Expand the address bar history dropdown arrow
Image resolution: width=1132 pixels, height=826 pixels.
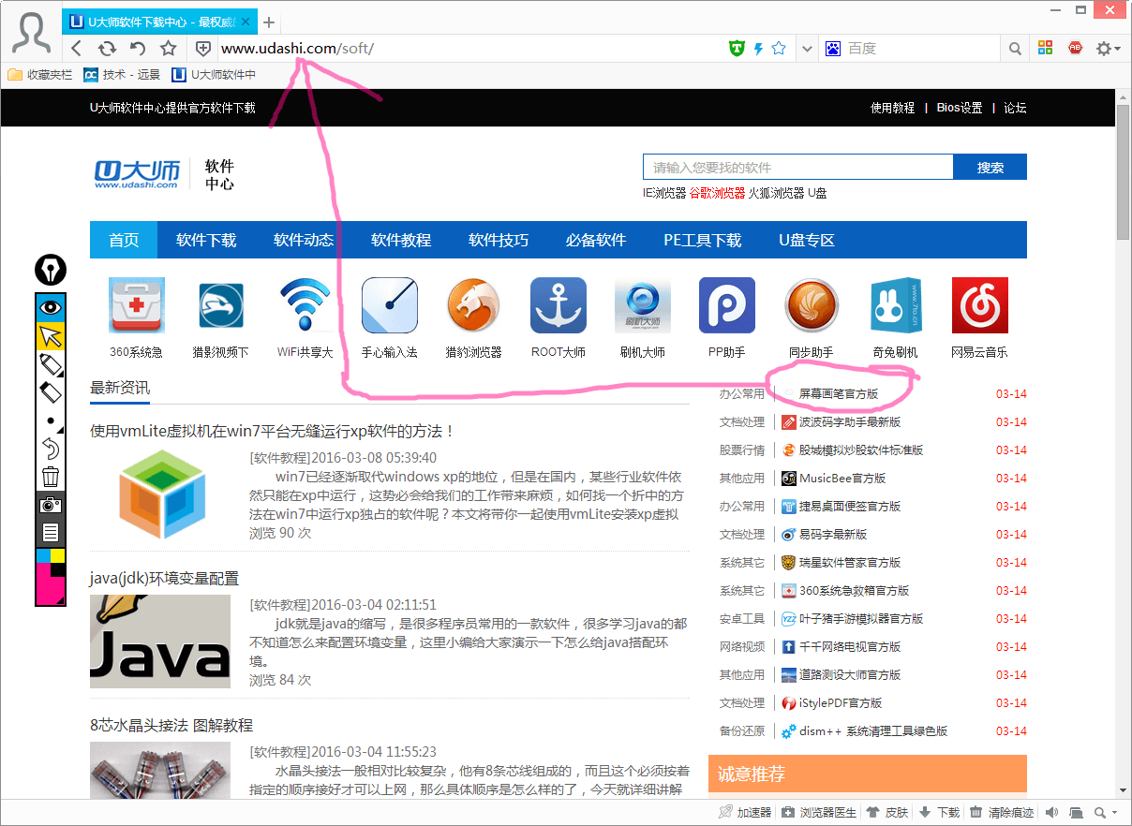[x=808, y=49]
